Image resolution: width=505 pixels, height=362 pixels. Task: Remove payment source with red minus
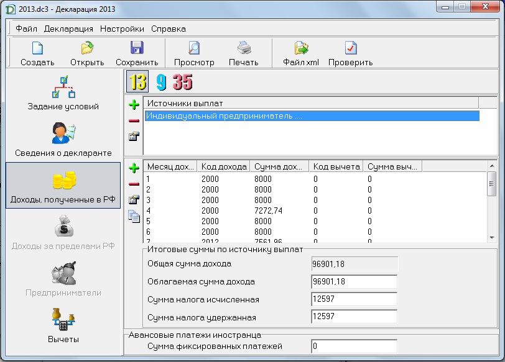(134, 121)
